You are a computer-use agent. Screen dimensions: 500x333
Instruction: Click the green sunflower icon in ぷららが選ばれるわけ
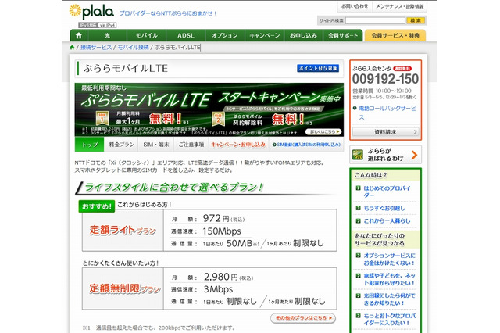point(358,155)
